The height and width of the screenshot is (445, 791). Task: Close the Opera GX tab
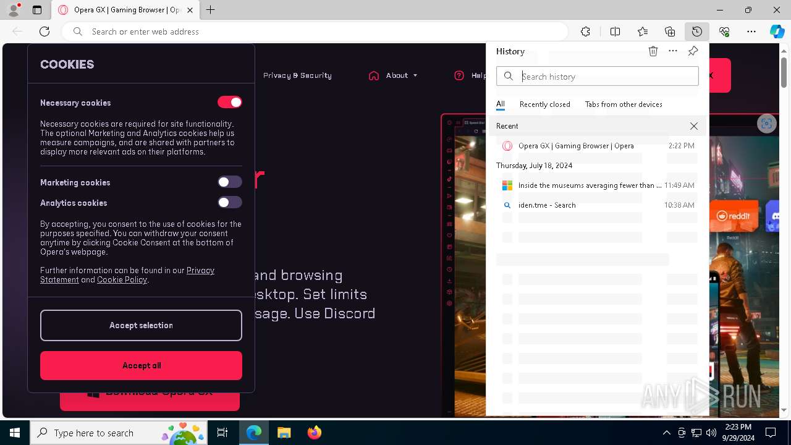tap(190, 10)
